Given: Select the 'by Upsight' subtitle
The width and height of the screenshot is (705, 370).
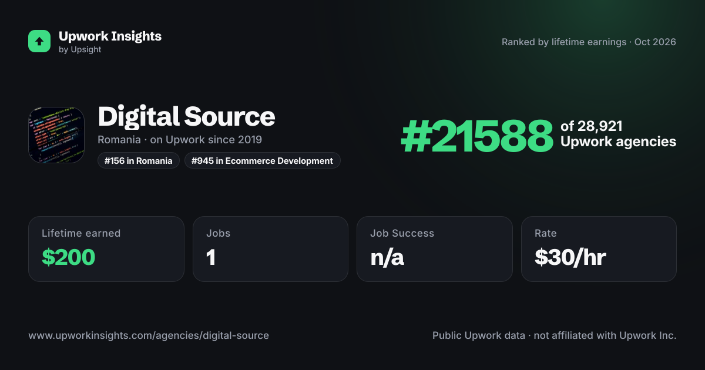Looking at the screenshot, I should click(x=80, y=50).
